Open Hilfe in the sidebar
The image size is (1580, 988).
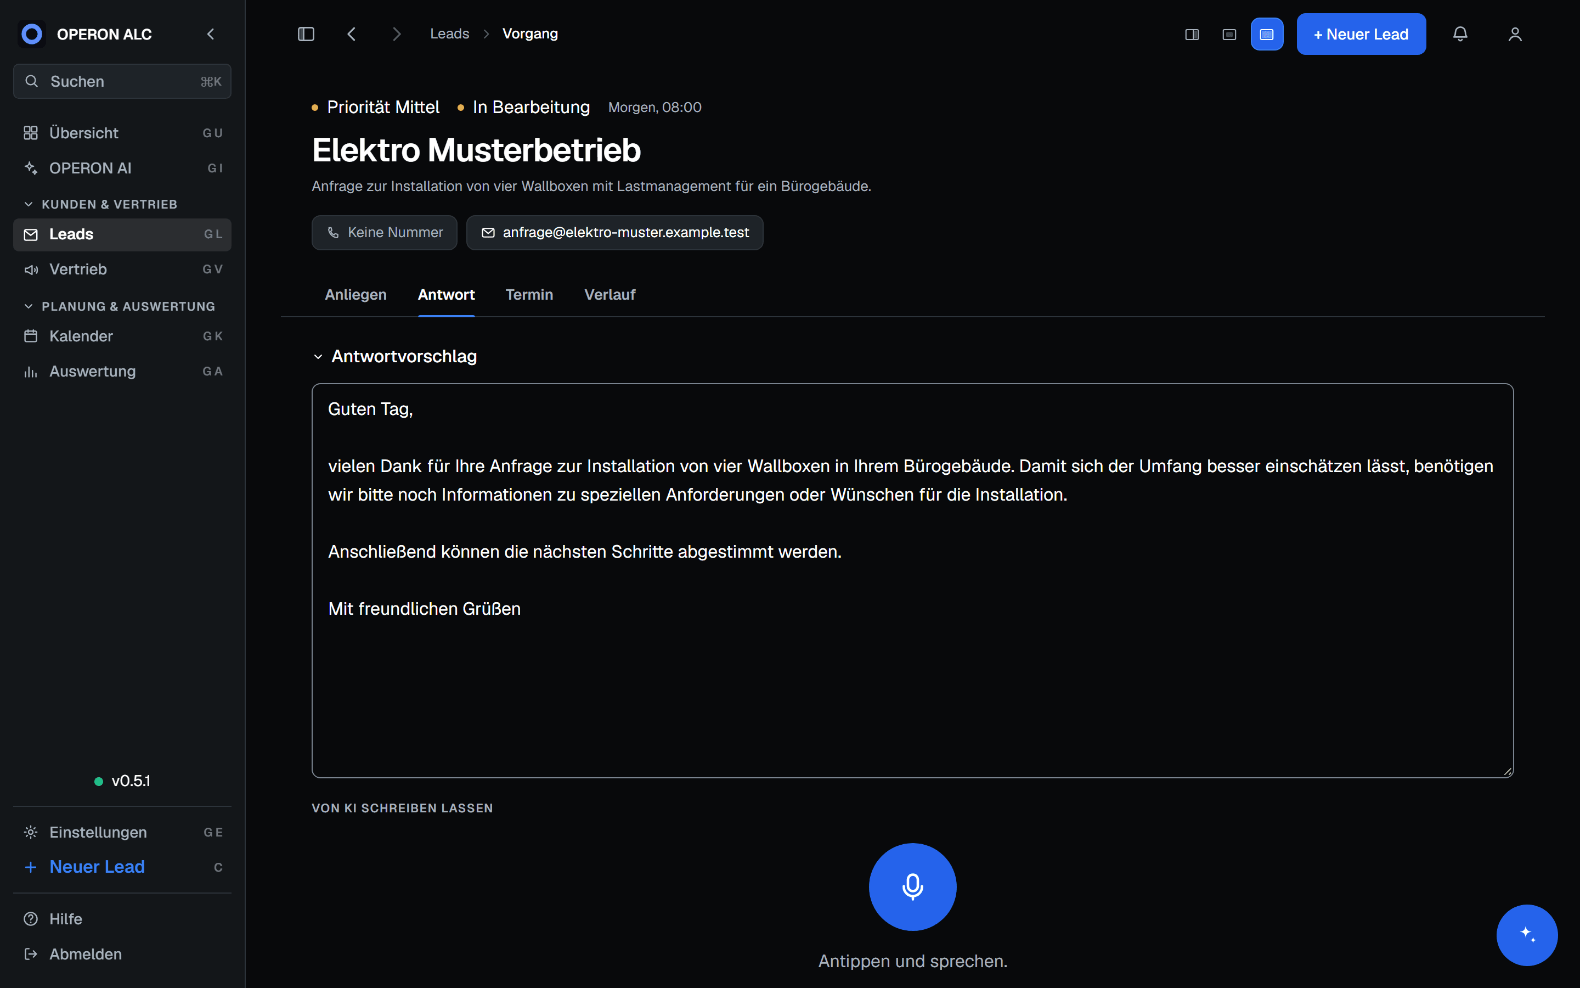tap(122, 919)
